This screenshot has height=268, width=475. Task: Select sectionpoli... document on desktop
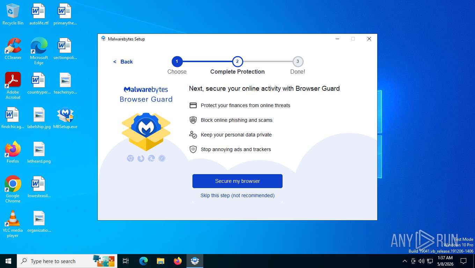tap(65, 49)
